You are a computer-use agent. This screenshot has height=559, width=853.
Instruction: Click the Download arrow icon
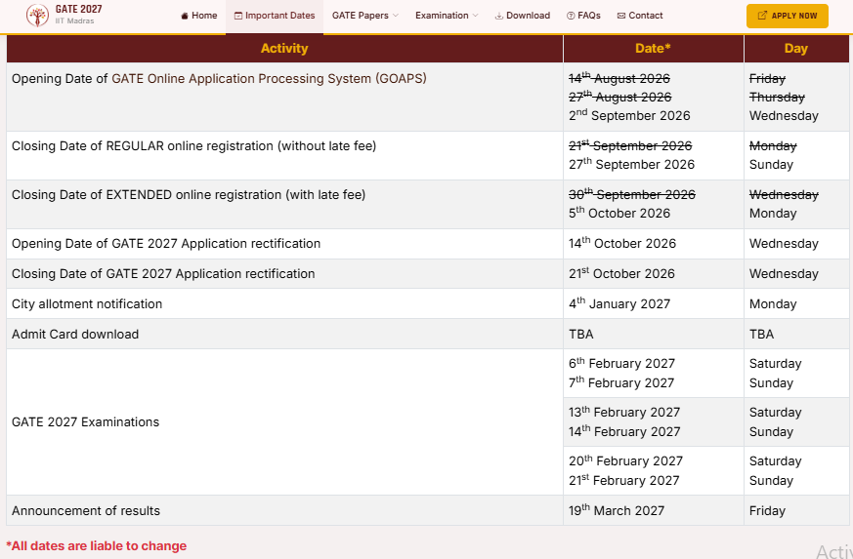(x=499, y=16)
